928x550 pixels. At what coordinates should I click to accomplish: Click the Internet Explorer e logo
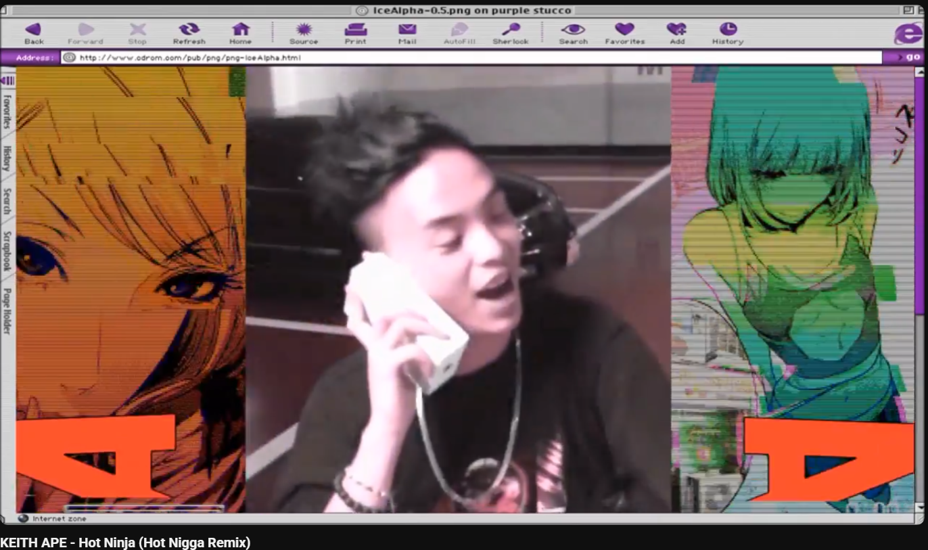point(907,33)
